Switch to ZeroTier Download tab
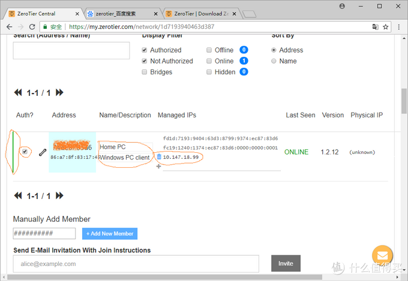This screenshot has width=408, height=281. tap(201, 14)
